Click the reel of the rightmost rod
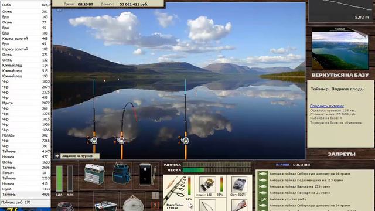The height and width of the screenshot is (211, 375). pos(184,140)
